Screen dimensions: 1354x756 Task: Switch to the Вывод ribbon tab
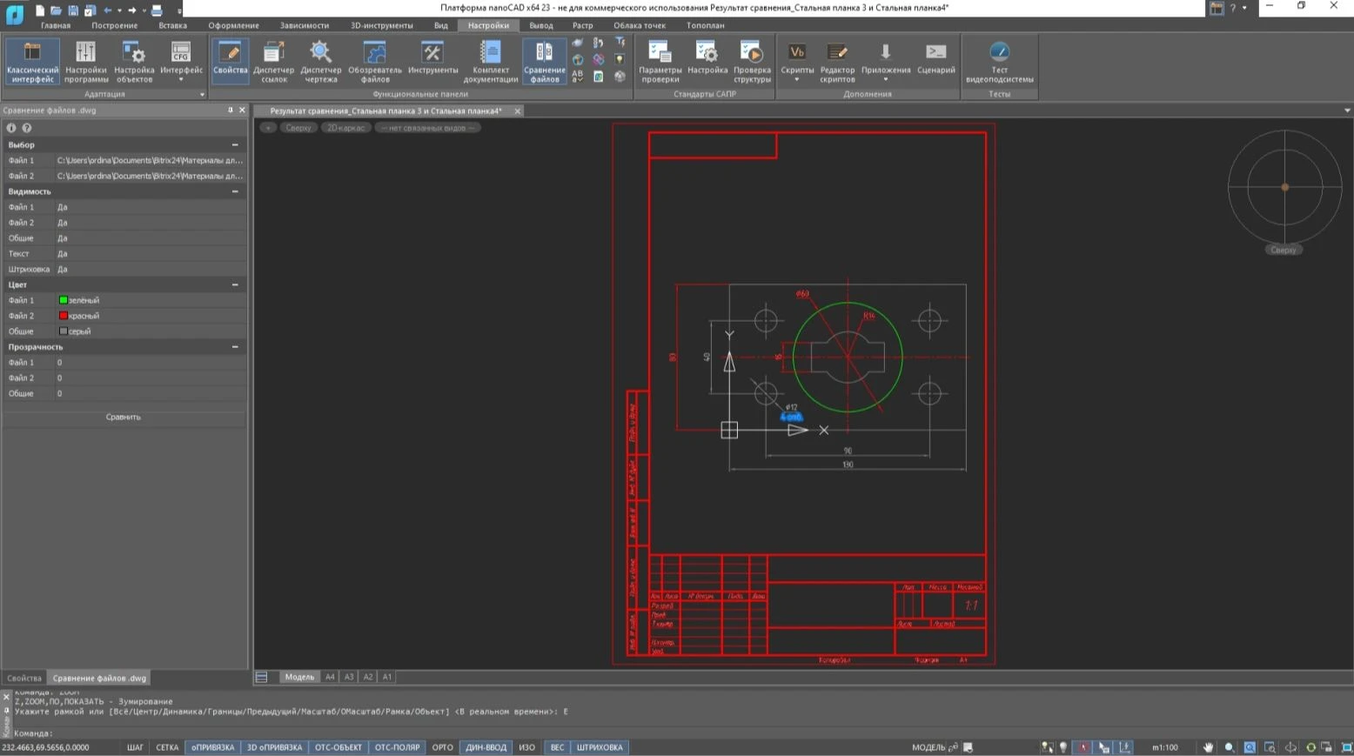click(x=540, y=25)
